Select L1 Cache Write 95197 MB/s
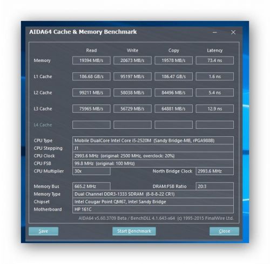Screen dimensions: 270x264 click(x=132, y=77)
